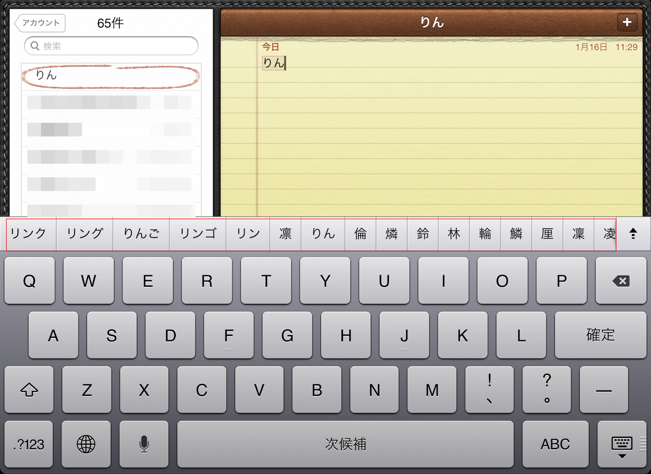The width and height of the screenshot is (651, 474).
Task: Hide the keyboard with the dismiss key
Action: pos(622,444)
